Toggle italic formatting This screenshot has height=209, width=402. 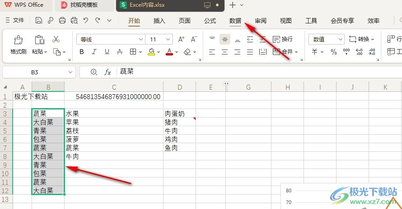tap(94, 52)
